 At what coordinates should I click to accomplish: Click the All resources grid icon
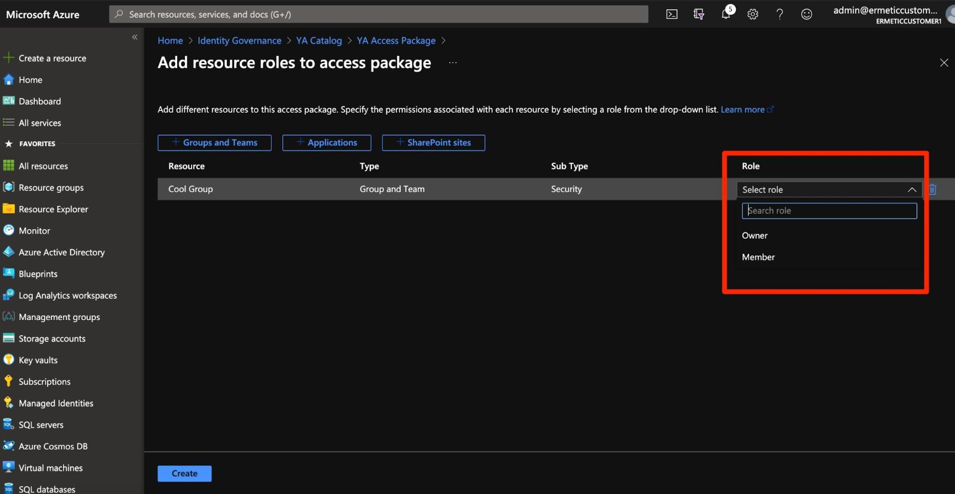coord(9,165)
